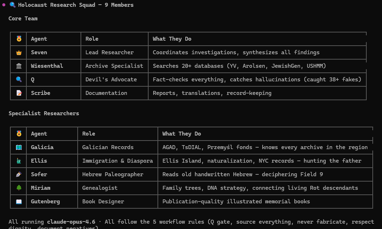Click the magenta bullet dot before the title
Screen dimensions: 382x229
click(4, 5)
